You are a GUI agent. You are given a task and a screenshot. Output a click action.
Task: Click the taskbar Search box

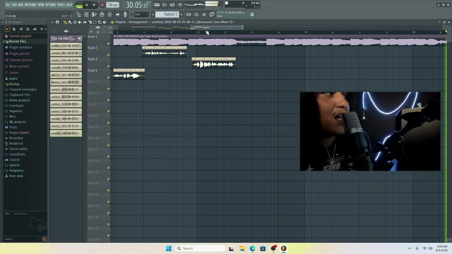[200, 248]
